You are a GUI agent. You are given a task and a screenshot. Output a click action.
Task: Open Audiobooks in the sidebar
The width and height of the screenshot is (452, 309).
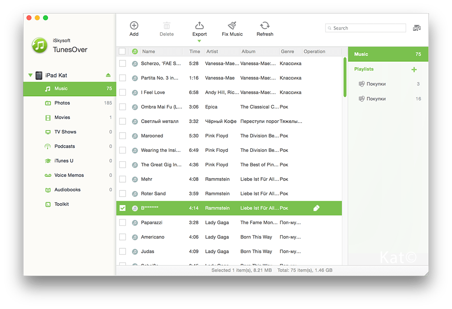70,190
